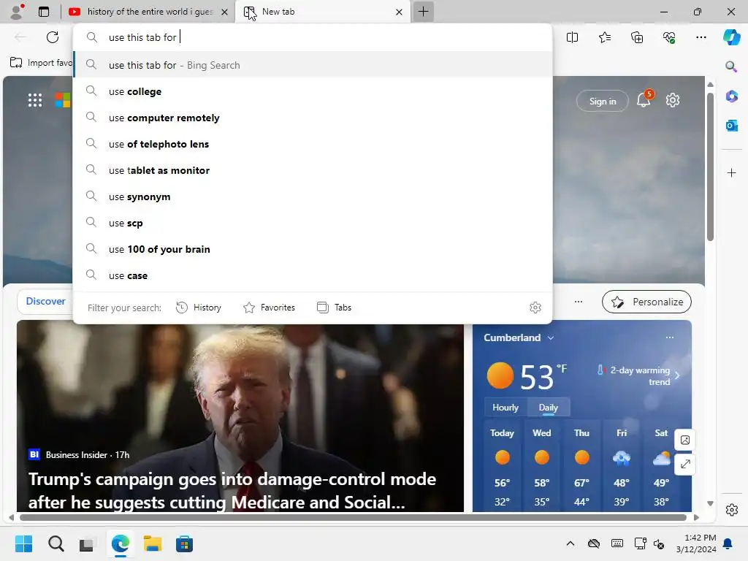
Task: Open the Copilot sidebar icon
Action: pyautogui.click(x=731, y=37)
